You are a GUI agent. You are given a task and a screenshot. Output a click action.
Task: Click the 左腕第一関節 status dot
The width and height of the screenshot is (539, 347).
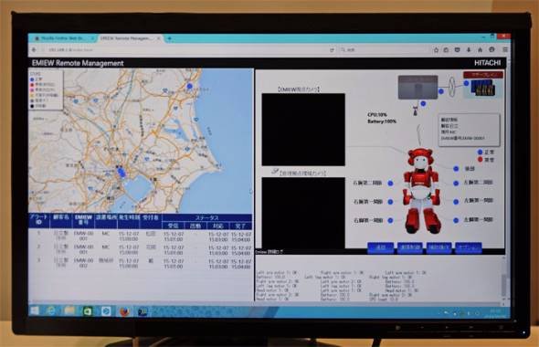point(456,202)
